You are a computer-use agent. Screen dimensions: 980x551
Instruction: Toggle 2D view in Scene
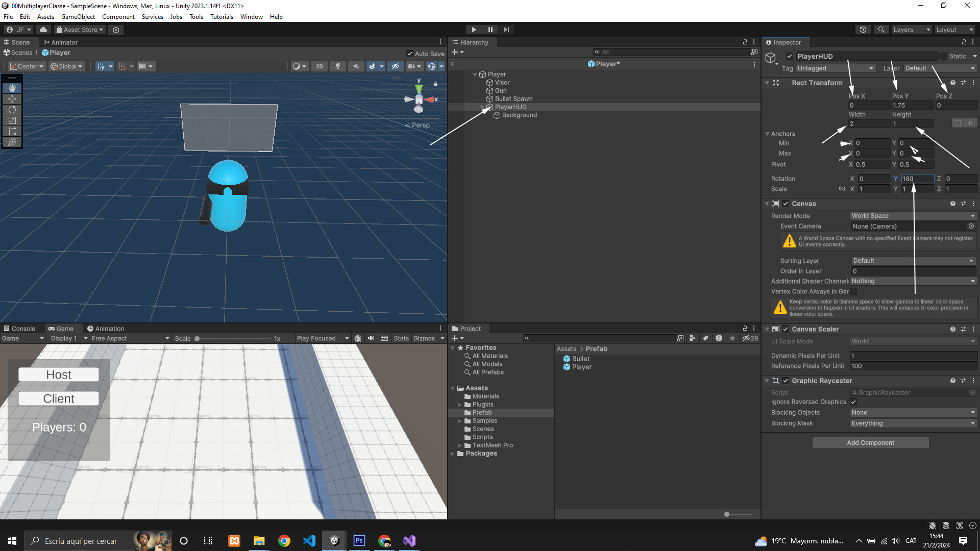click(319, 66)
